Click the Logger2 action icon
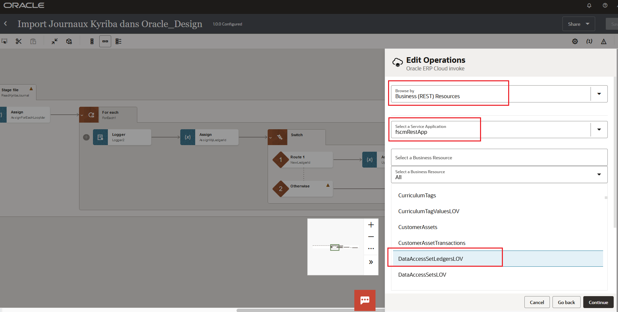Screen dimensions: 618x312 100,137
